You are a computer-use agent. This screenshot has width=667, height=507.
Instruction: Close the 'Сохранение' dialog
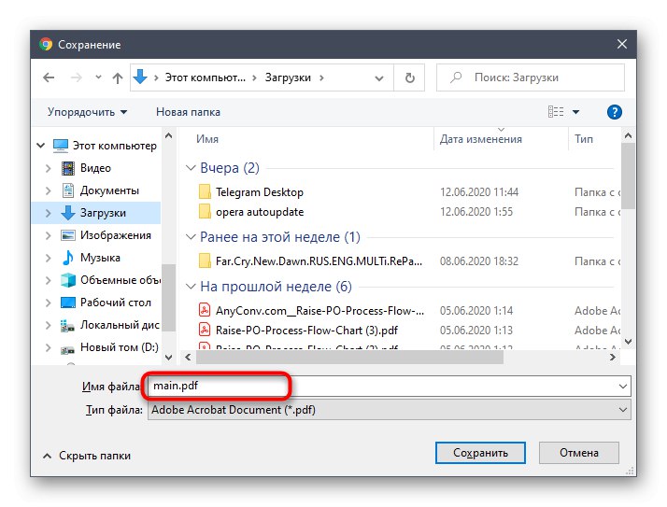coord(622,44)
